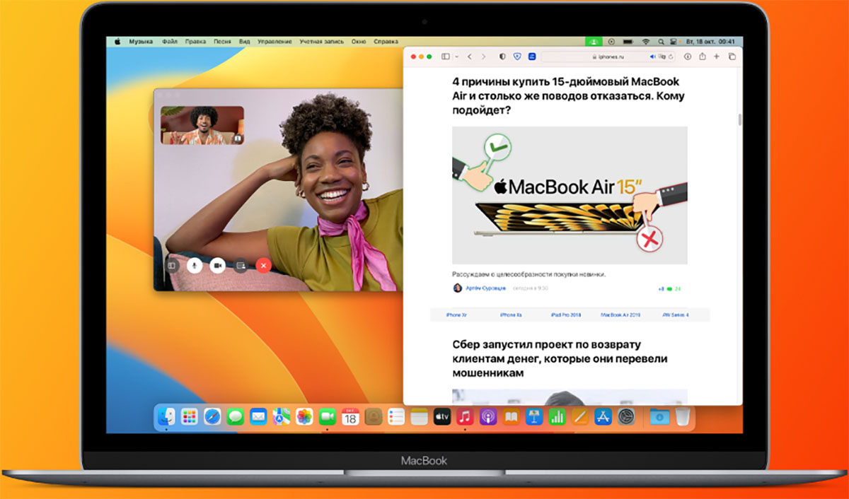The image size is (849, 499).
Task: Open the blue shield extension in Safari
Action: (x=518, y=57)
